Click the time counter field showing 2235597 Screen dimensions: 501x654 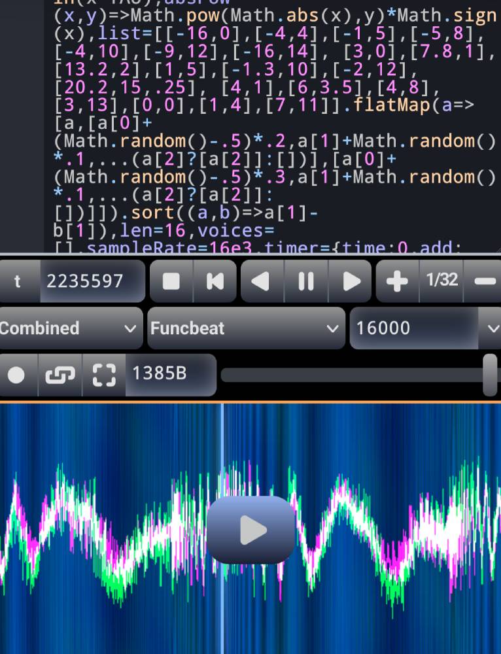click(92, 281)
